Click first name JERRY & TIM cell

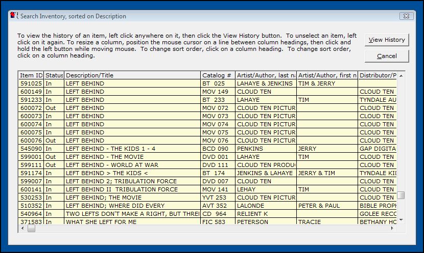coord(327,173)
